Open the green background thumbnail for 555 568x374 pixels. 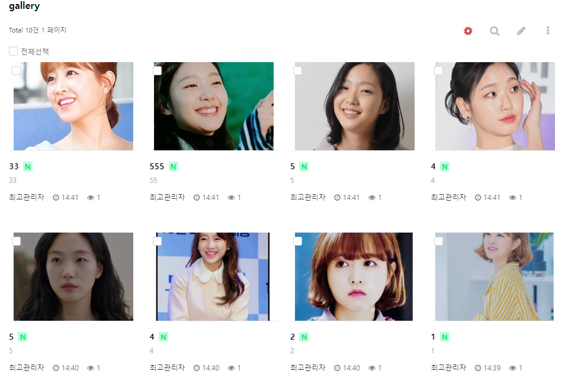click(x=214, y=106)
